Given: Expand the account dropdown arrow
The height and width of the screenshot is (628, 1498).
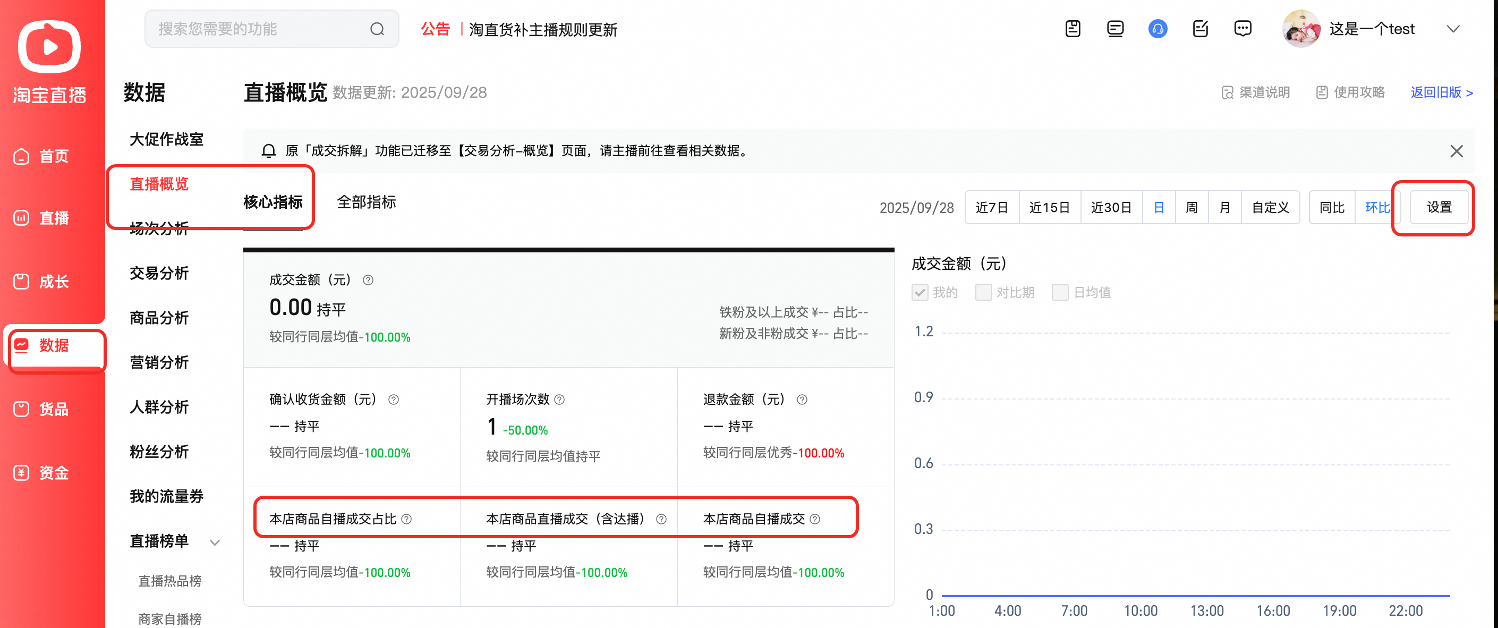Looking at the screenshot, I should point(1453,29).
